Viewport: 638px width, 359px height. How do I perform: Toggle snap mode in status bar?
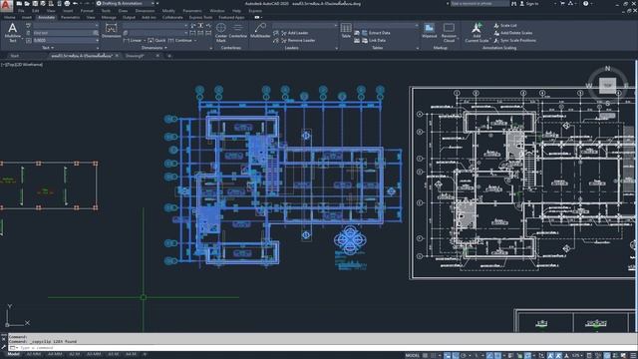pos(433,355)
